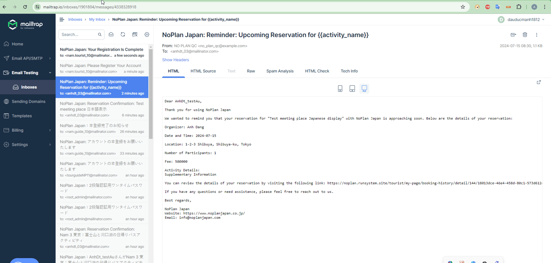
Task: Click the Mailtrap logo
Action: (x=25, y=25)
